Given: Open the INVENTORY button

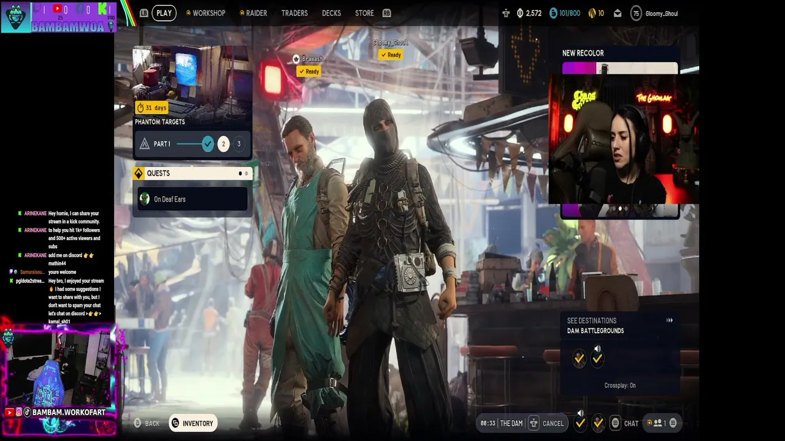Looking at the screenshot, I should point(193,423).
